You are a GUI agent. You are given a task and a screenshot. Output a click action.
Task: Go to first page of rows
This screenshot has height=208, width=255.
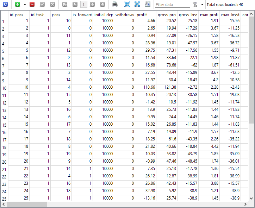(x=65, y=4)
